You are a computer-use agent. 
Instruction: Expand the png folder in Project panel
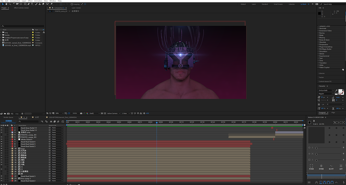[x=1, y=32]
